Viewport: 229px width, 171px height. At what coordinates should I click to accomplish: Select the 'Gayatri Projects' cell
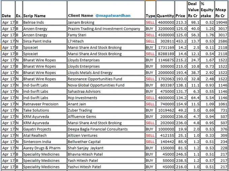[45, 129]
